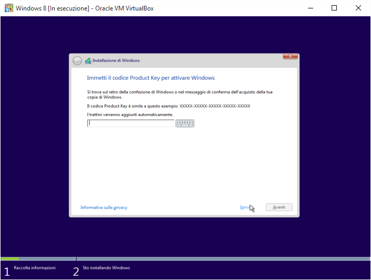371x280 pixels.
Task: Click 'I trattini verranno aggiunti automaticamente' text
Action: [x=130, y=115]
